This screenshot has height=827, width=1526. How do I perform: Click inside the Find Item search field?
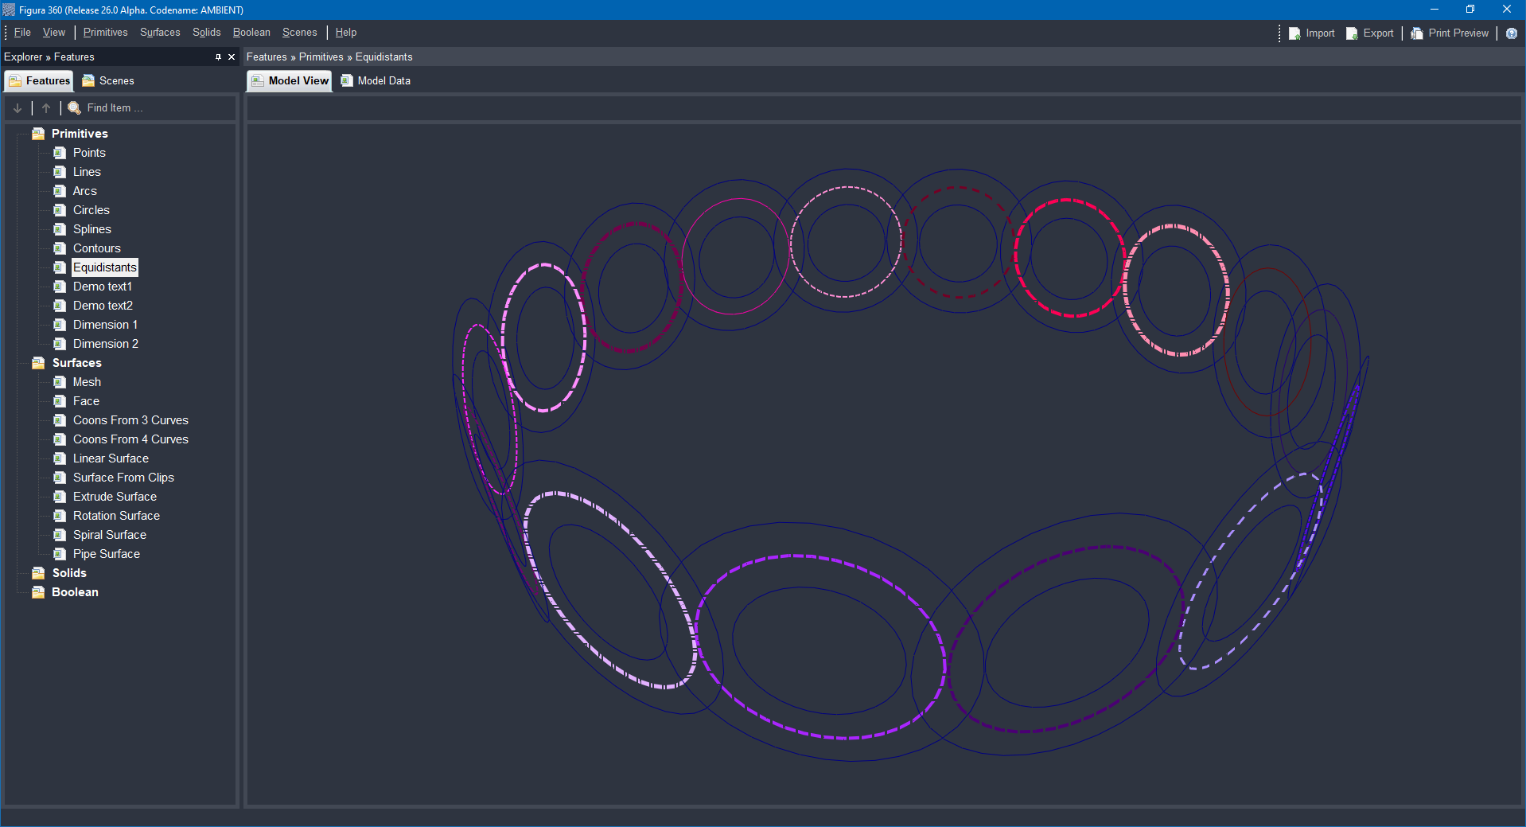click(127, 107)
